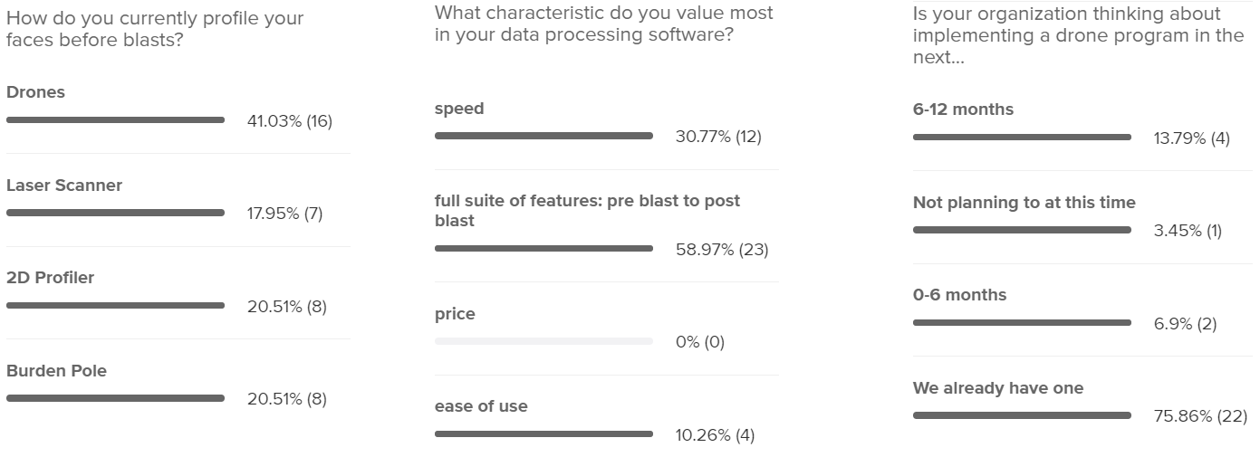Click the 0% (0) price value
This screenshot has height=457, width=1260.
coord(700,342)
